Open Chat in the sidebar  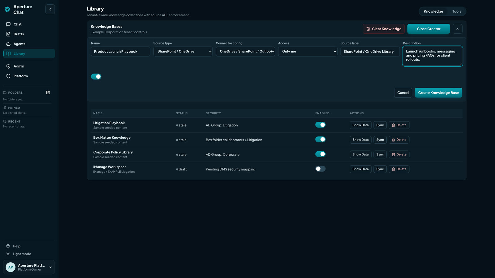29,24
